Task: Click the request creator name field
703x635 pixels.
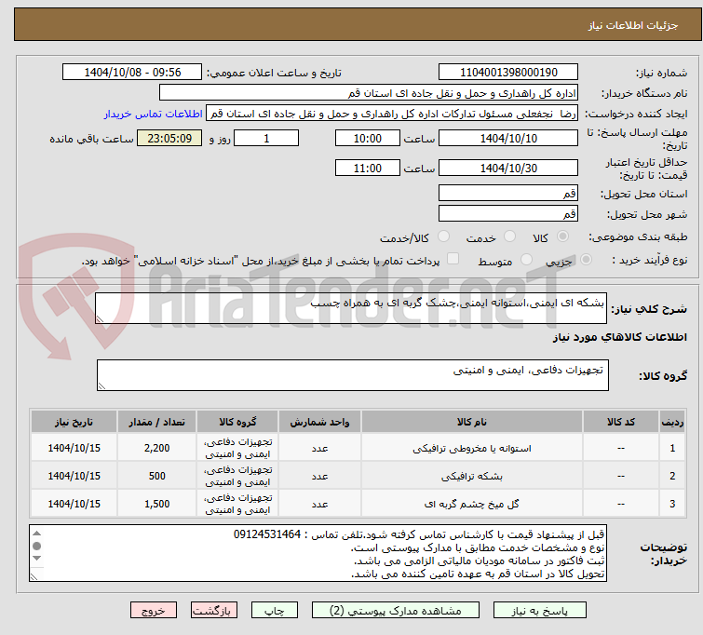Action: pos(392,114)
